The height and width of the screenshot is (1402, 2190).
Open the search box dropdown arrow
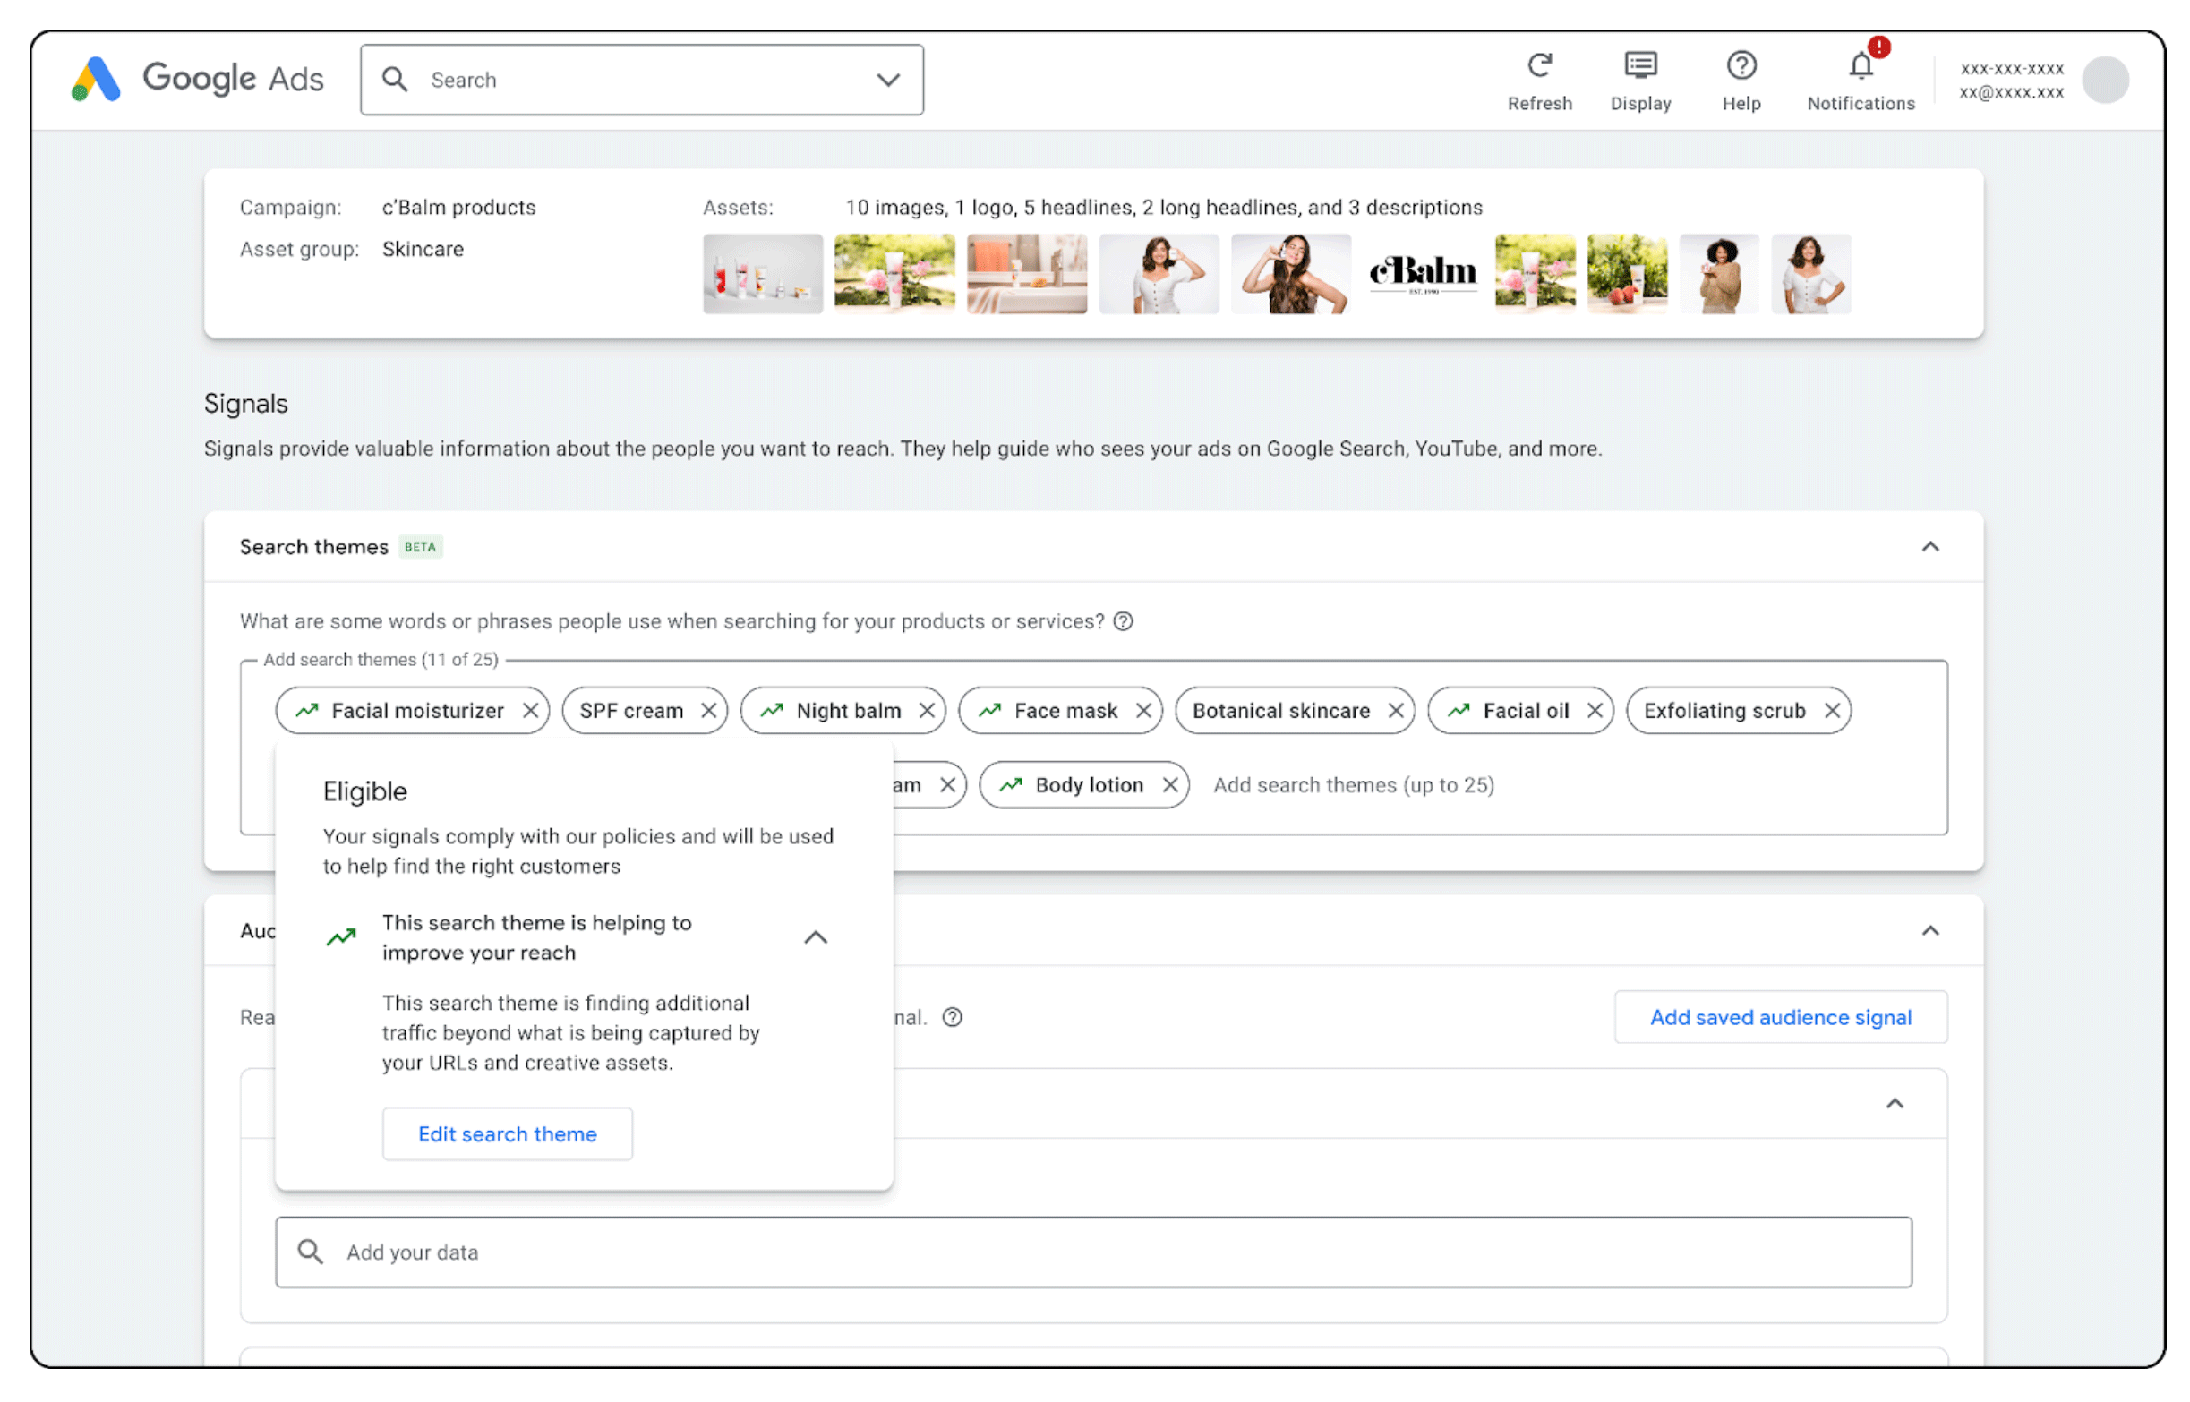887,80
